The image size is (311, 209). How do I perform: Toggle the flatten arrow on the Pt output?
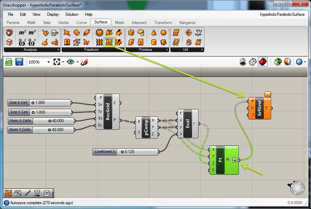click(235, 160)
